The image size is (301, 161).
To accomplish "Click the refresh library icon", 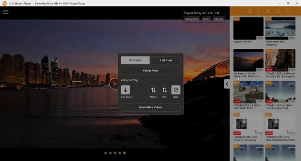I will click(278, 11).
